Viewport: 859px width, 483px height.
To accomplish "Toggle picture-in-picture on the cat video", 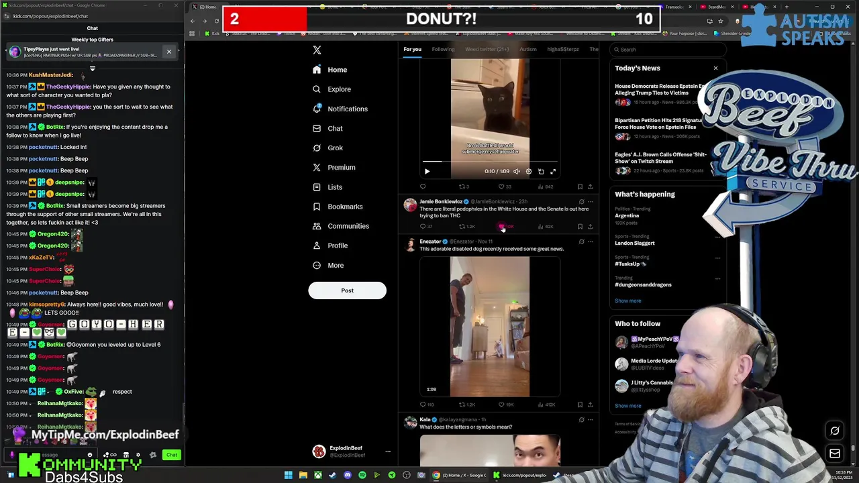I will point(541,171).
